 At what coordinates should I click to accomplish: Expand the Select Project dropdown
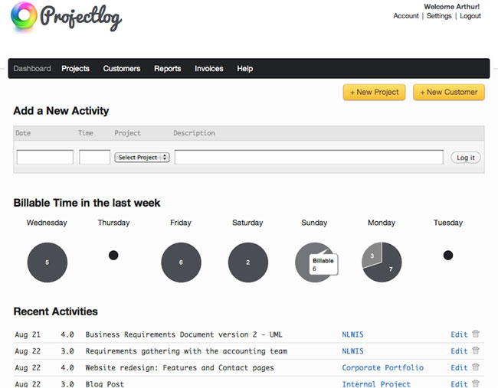(x=142, y=158)
